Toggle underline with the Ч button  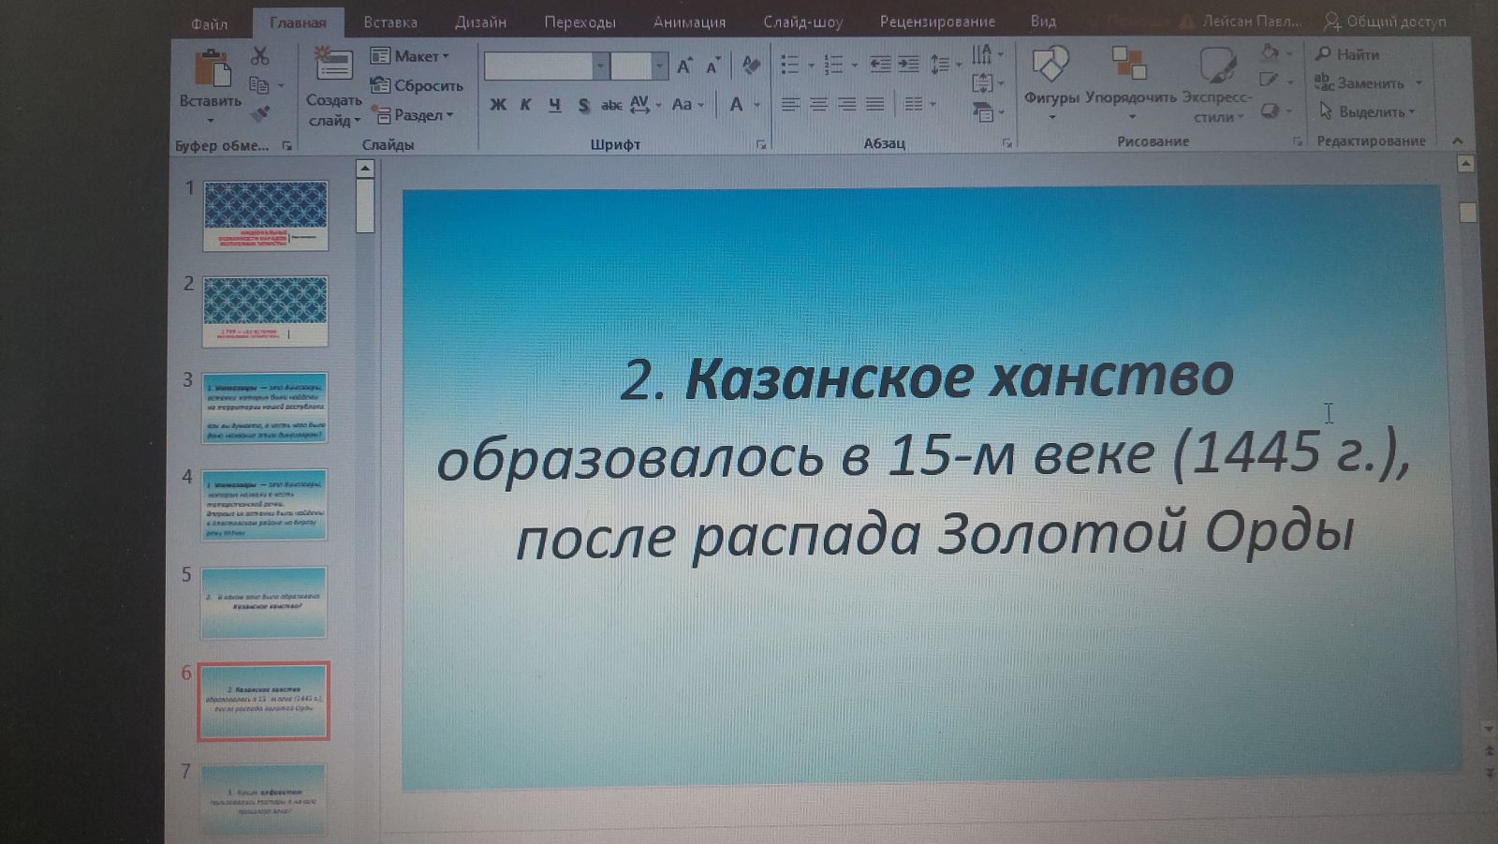555,105
